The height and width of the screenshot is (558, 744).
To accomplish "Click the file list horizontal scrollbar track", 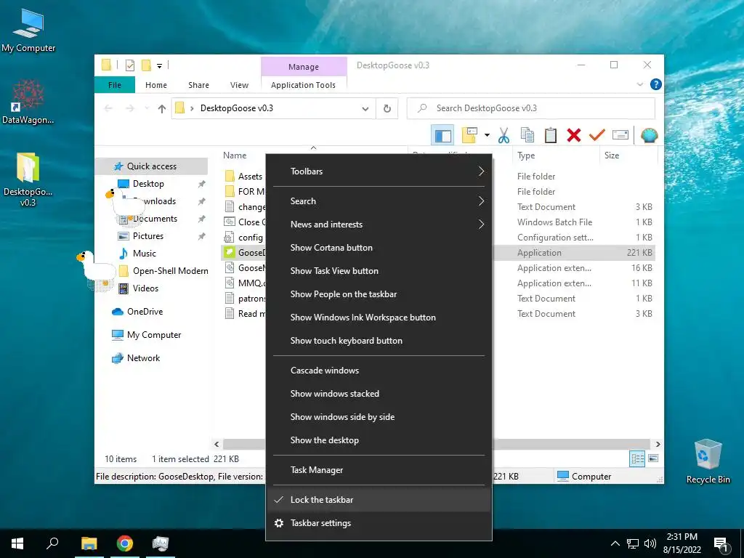I will click(573, 444).
